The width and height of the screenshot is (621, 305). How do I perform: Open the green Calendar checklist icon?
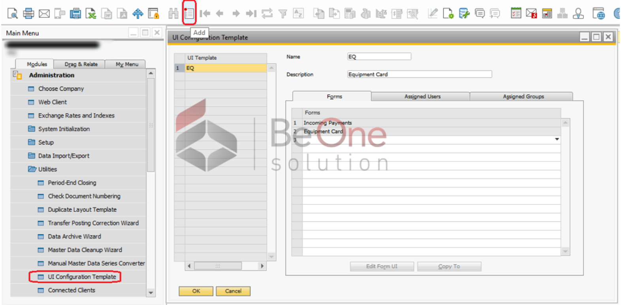pos(516,13)
